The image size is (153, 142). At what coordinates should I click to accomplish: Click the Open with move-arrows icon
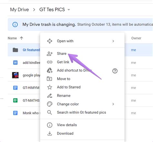(50, 41)
